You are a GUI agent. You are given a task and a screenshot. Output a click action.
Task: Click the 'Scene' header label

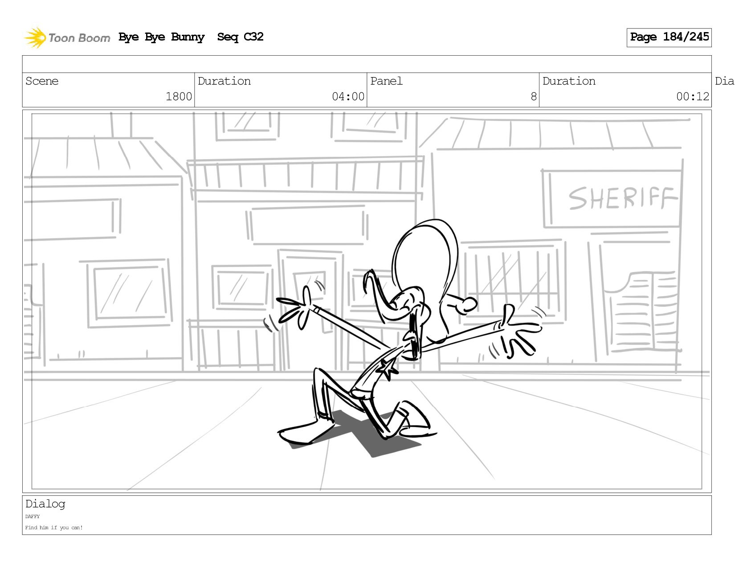42,81
